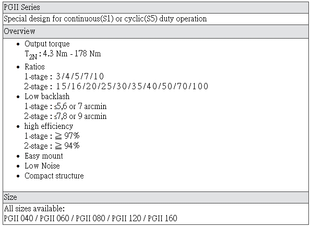Viewport: 311px width, 228px height.
Task: Click the 2-stage ratios 15/16/20 line
Action: [116, 86]
